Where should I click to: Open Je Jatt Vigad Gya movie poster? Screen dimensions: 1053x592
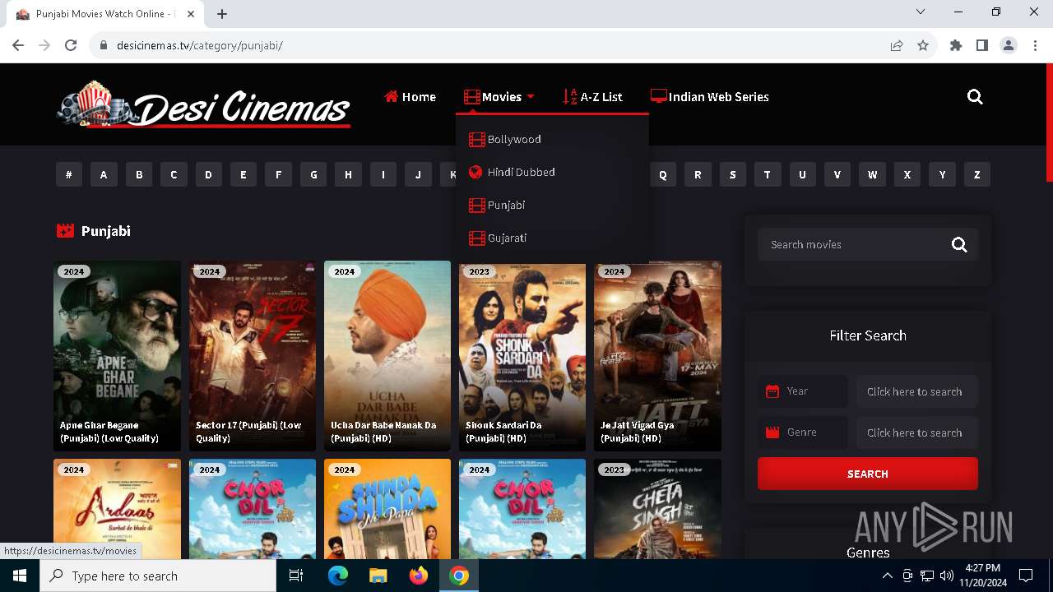(657, 356)
